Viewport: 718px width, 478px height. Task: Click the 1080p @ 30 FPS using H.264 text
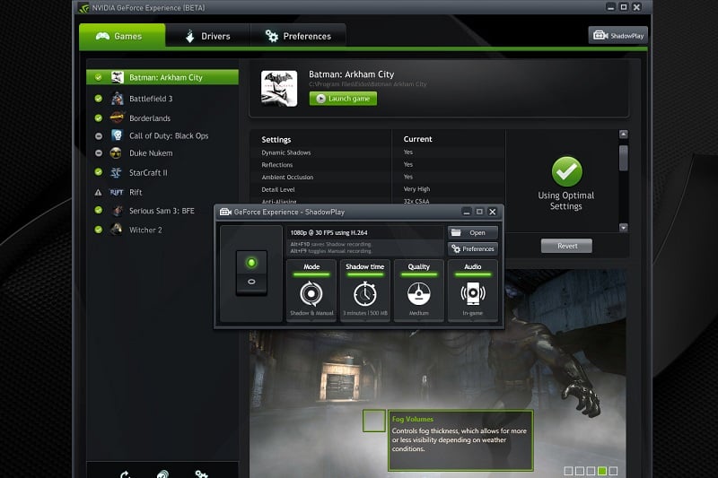(328, 233)
